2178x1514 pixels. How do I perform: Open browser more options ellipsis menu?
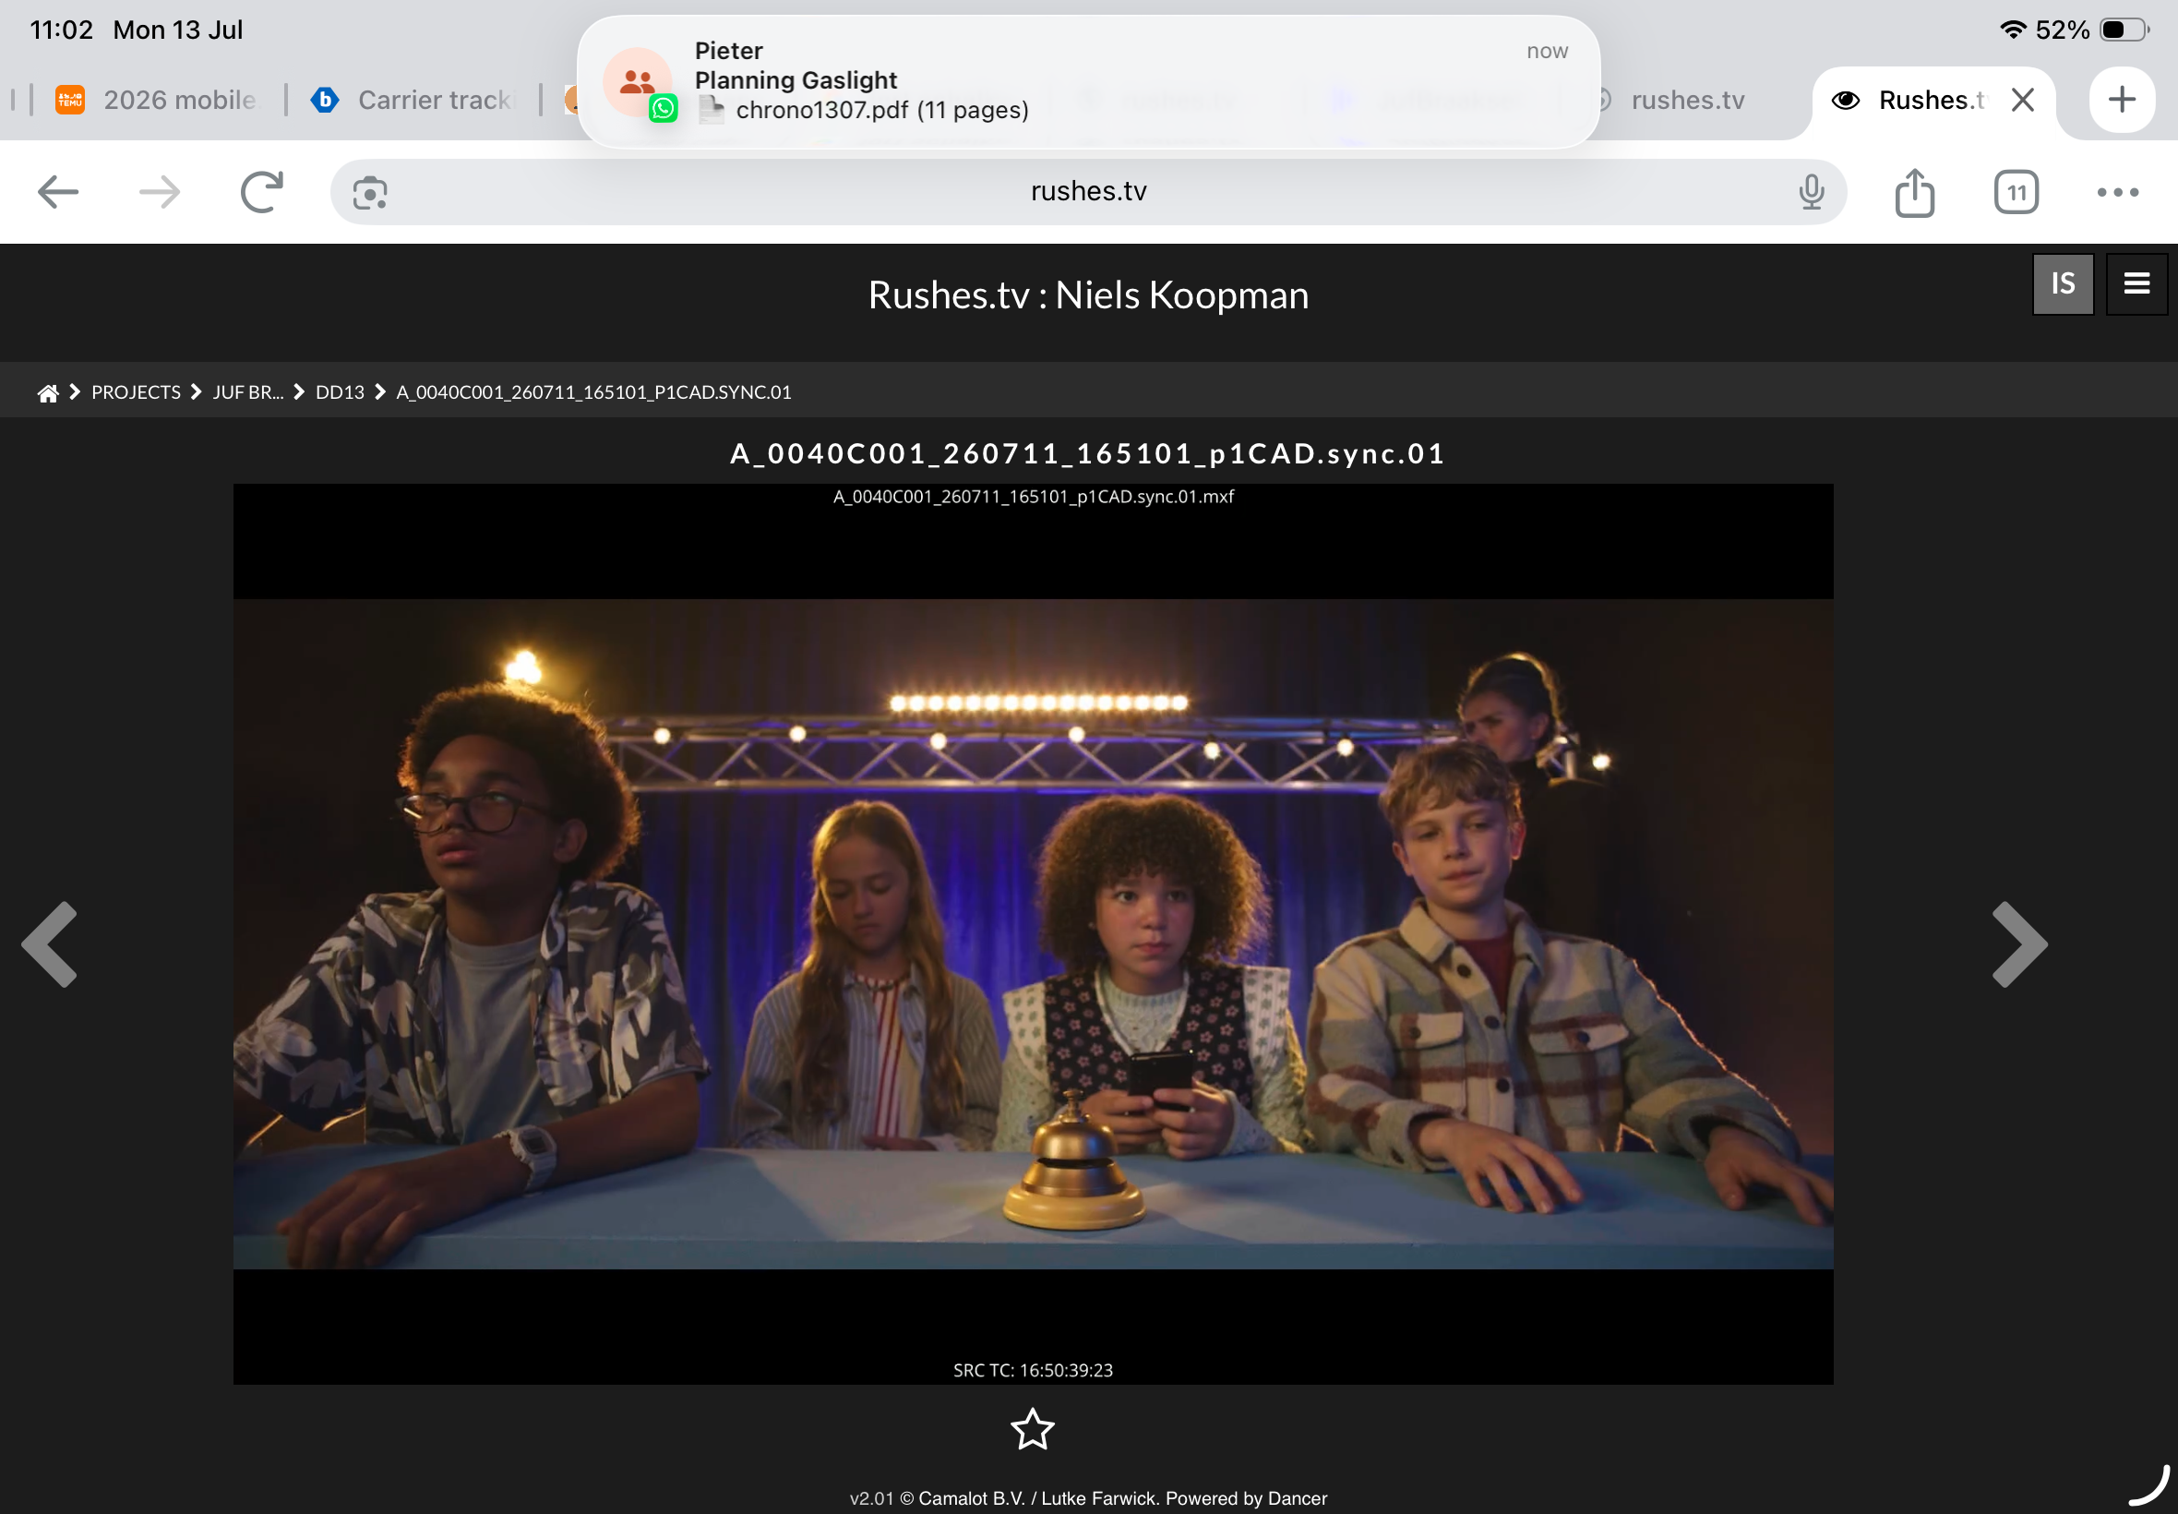[2117, 193]
